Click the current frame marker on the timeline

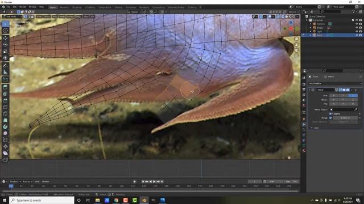coord(11,186)
